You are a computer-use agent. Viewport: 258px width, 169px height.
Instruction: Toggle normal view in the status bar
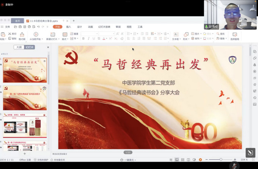pyautogui.click(x=177, y=160)
